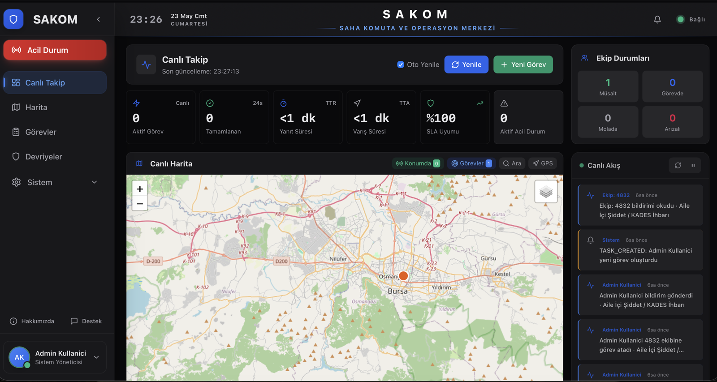
Task: Select the Görevde team status card
Action: click(672, 86)
